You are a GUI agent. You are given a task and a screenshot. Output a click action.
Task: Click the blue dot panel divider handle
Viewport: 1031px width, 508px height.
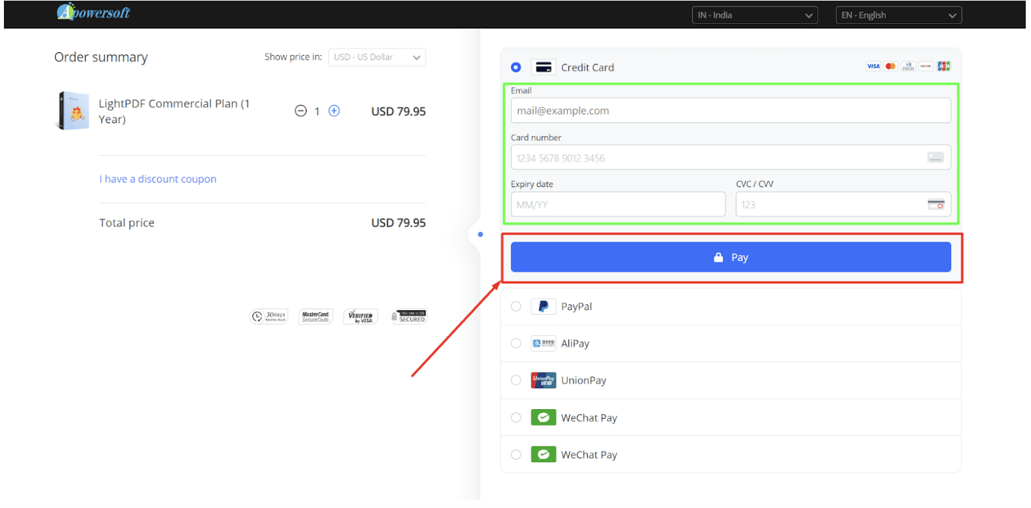click(481, 234)
